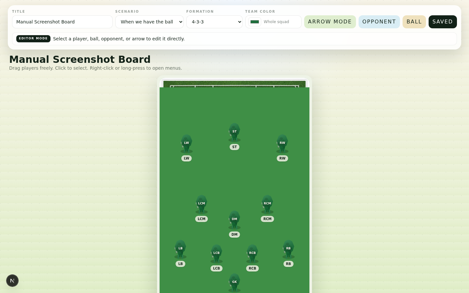469x293 pixels.
Task: Toggle Arrow Mode on
Action: (330, 22)
